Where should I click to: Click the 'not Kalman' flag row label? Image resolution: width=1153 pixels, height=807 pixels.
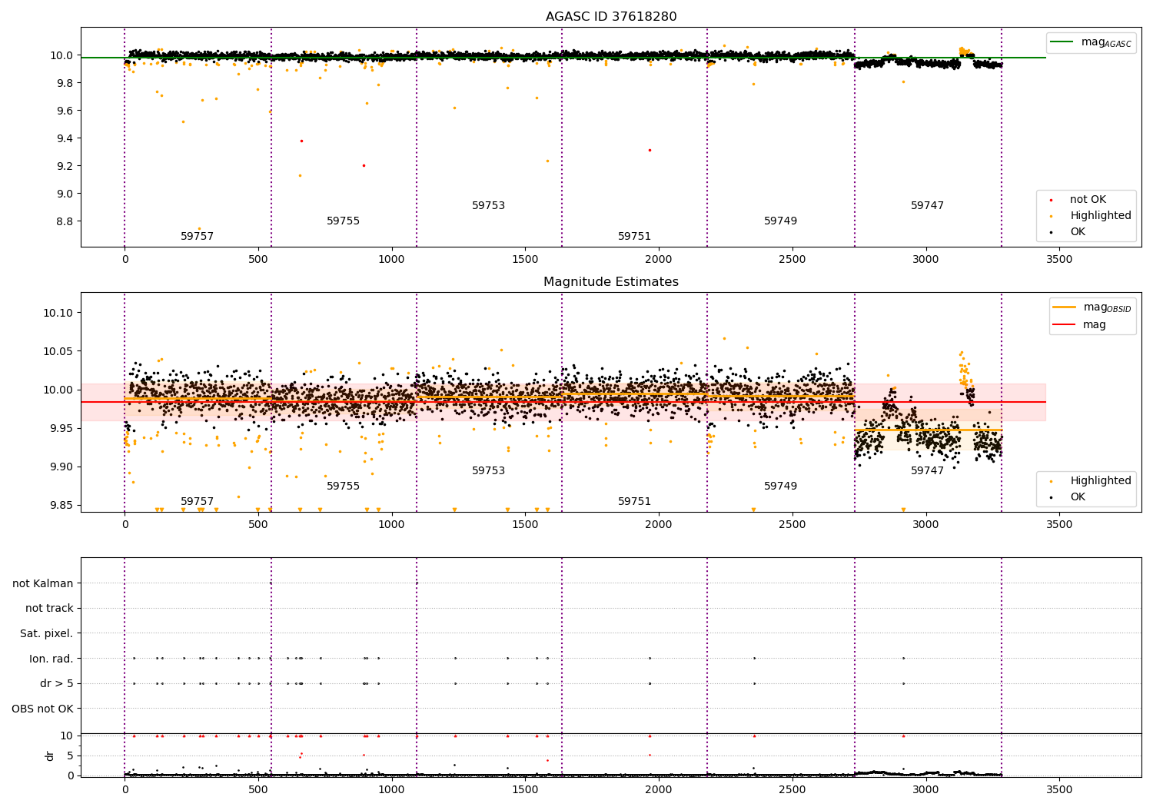43,583
